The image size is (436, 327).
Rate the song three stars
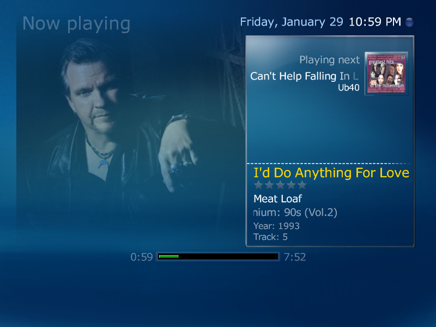tap(280, 185)
